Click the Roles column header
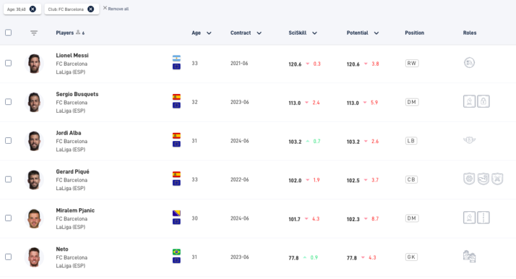 470,33
